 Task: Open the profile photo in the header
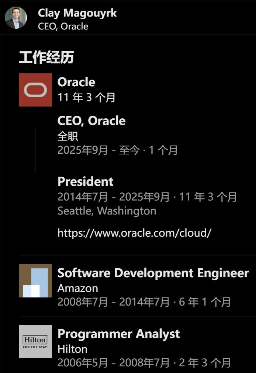click(x=16, y=18)
